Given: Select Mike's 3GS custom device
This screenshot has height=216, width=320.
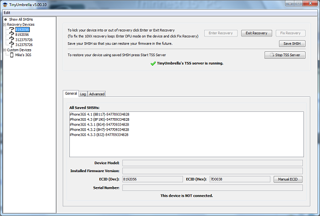Looking at the screenshot, I should pyautogui.click(x=23, y=55).
